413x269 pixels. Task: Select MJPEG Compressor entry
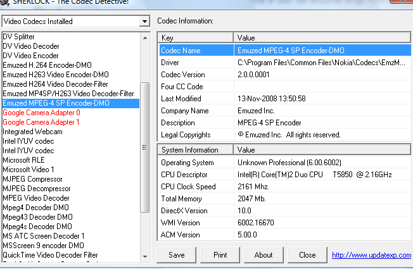point(71,179)
